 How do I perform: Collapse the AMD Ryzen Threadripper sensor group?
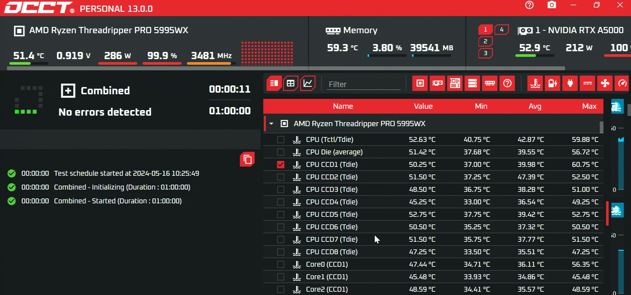(271, 124)
